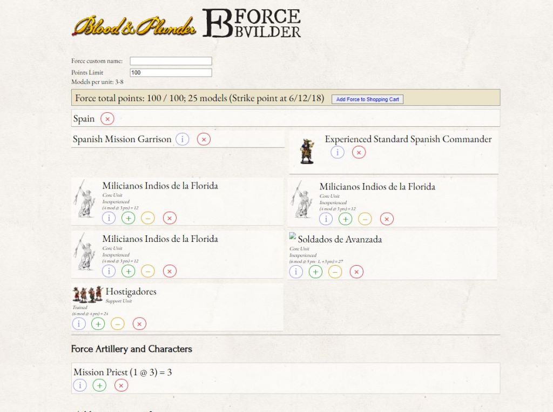
Task: Remove the Soldados de Avanzada unit
Action: pyautogui.click(x=356, y=272)
